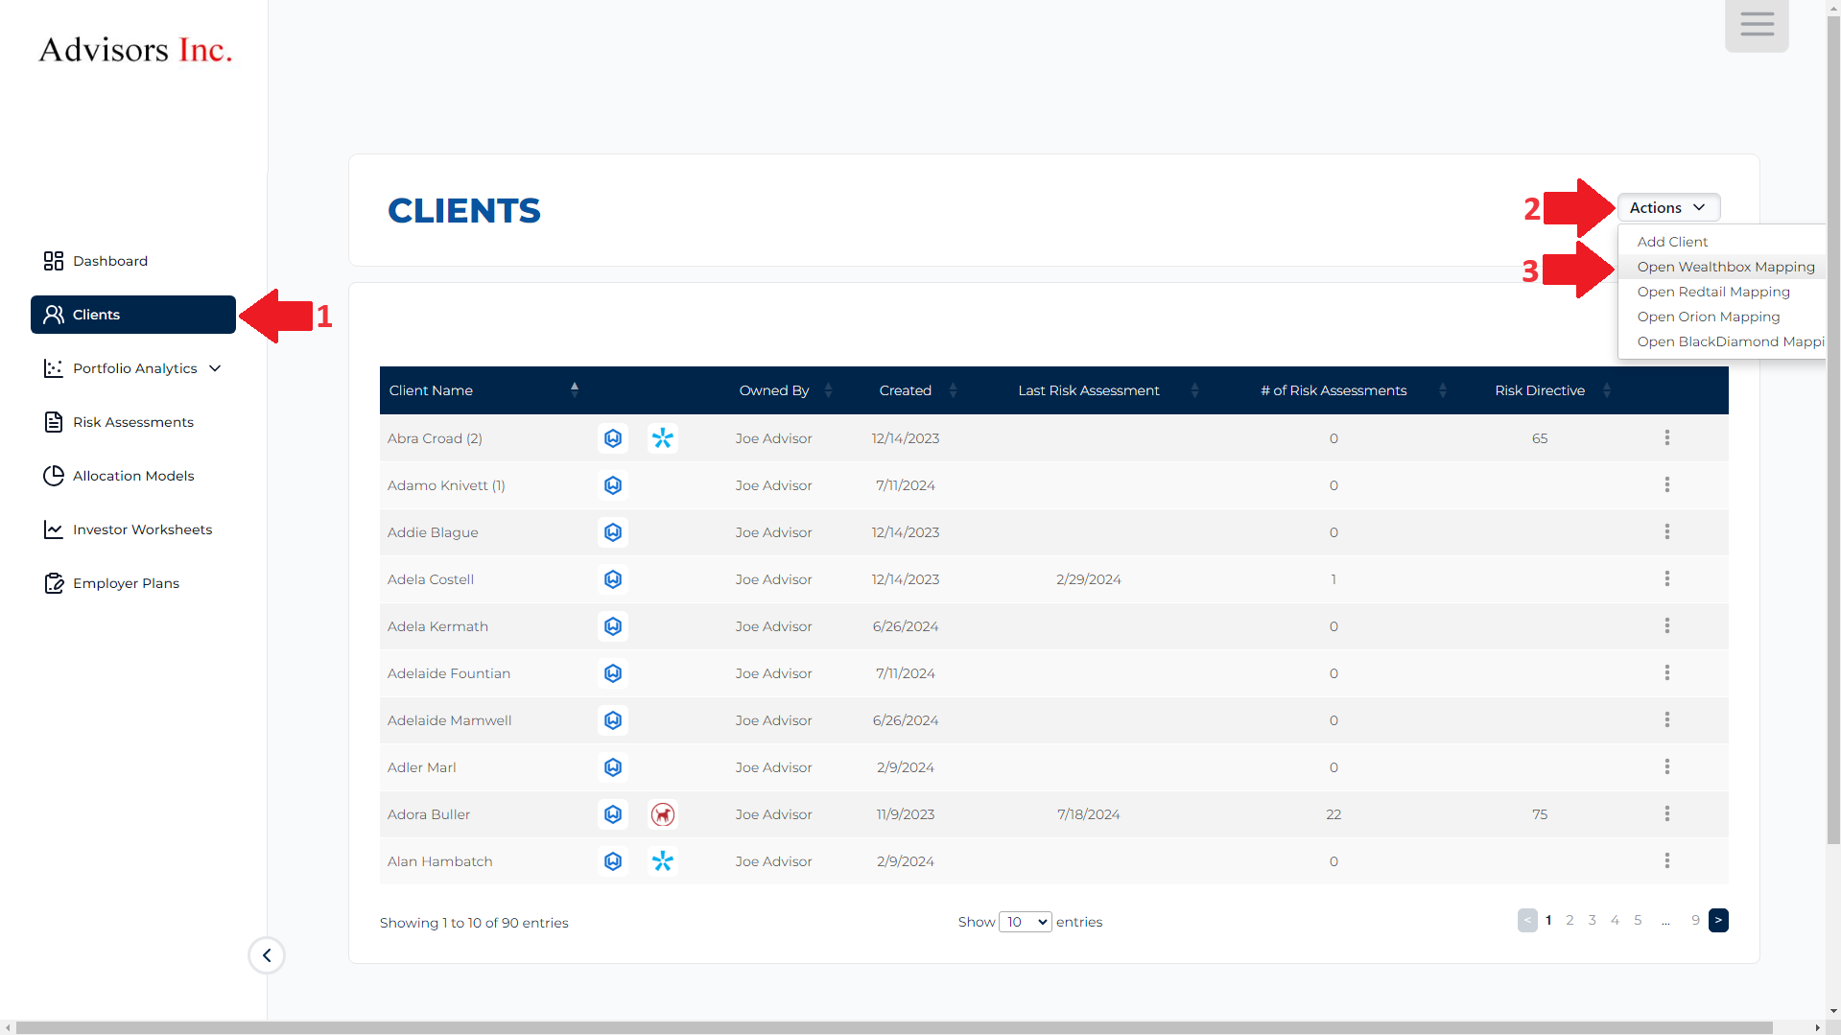Open the Dashboard page in sidebar
Viewport: 1841px width, 1035px height.
pyautogui.click(x=109, y=261)
